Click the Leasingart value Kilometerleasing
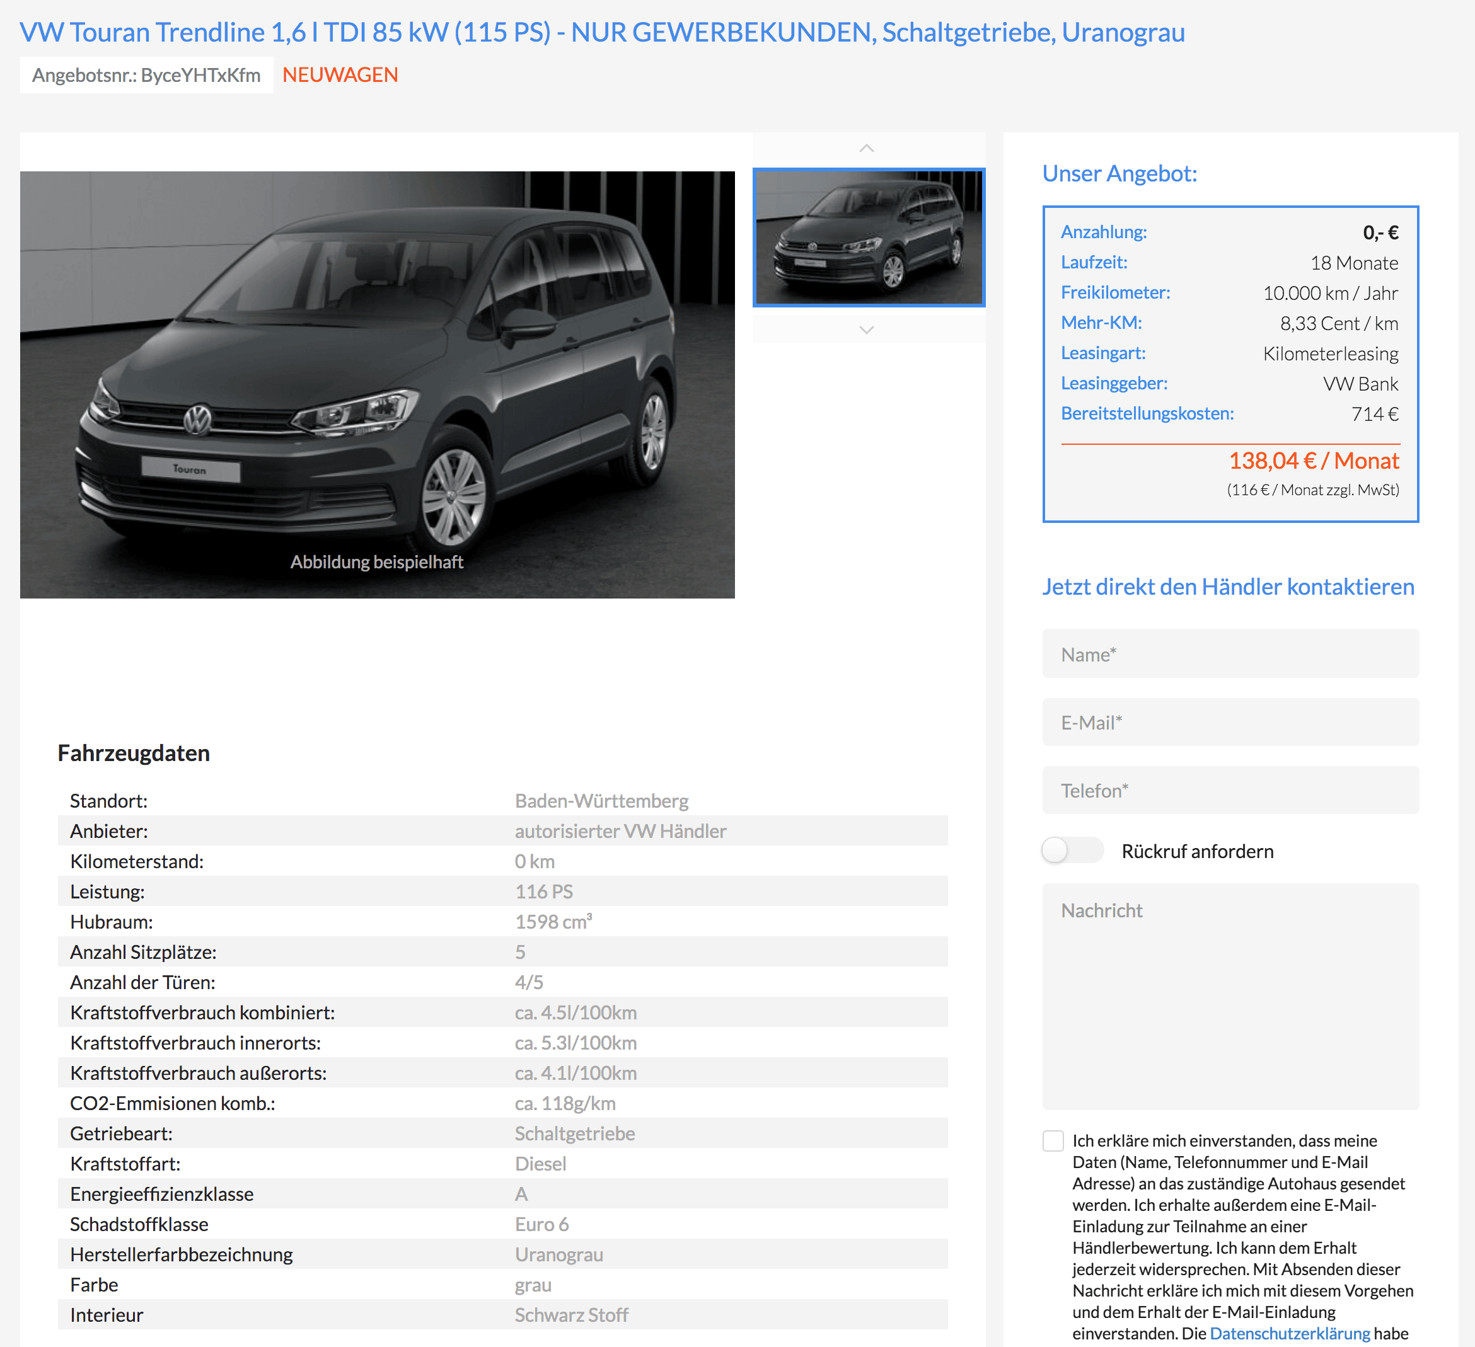Image resolution: width=1475 pixels, height=1347 pixels. (x=1331, y=353)
